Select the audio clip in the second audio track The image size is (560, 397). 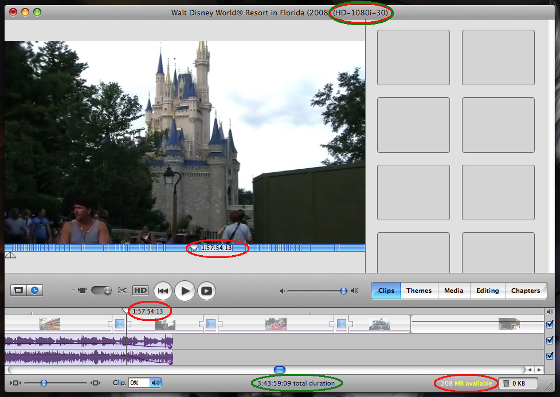tap(89, 357)
